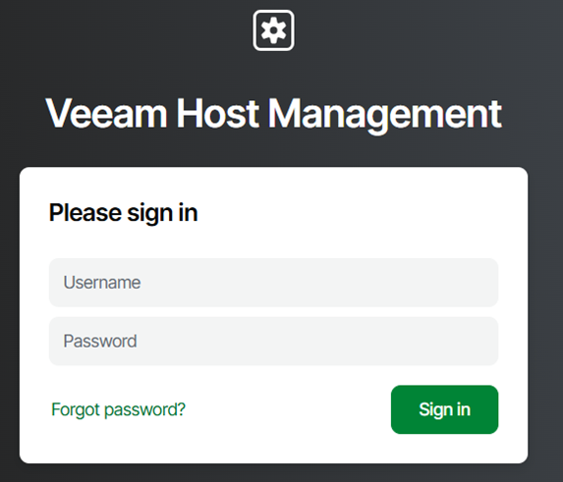The height and width of the screenshot is (482, 563).
Task: Click the word Veeam in the title
Action: 107,113
